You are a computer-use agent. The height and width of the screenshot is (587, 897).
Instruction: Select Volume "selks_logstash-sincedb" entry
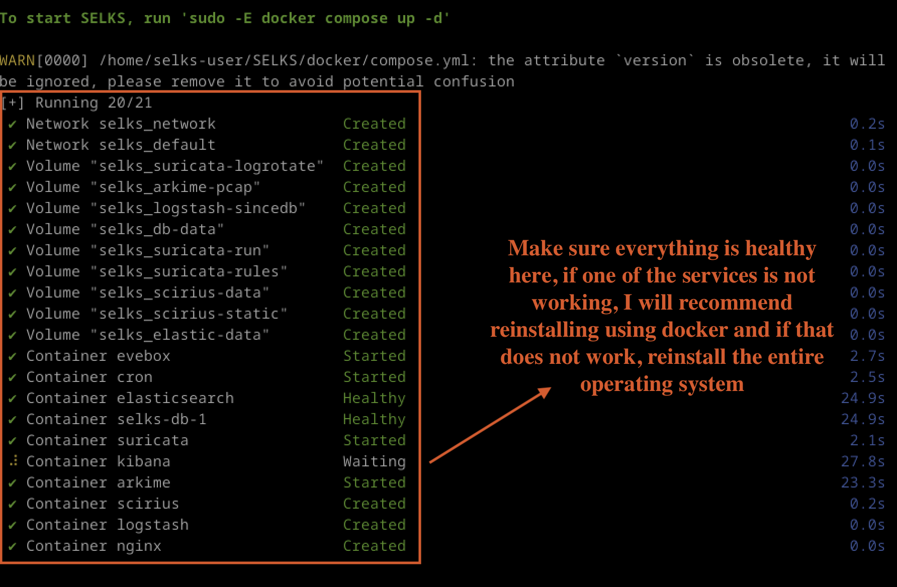(x=166, y=209)
